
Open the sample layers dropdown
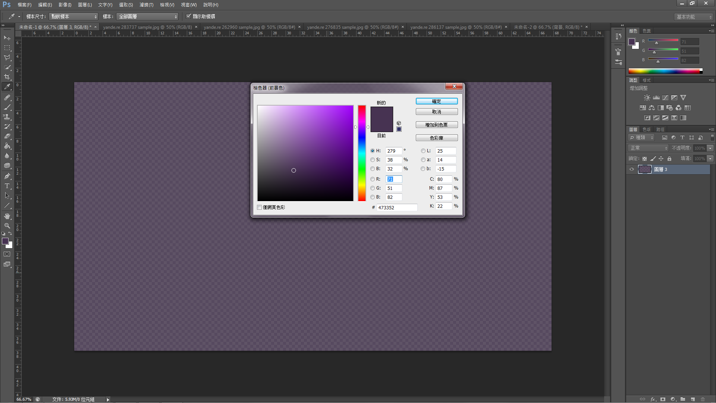(148, 17)
